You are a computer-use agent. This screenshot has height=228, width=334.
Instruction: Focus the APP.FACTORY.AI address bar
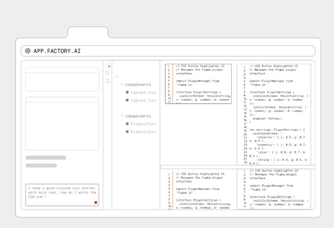[174, 51]
